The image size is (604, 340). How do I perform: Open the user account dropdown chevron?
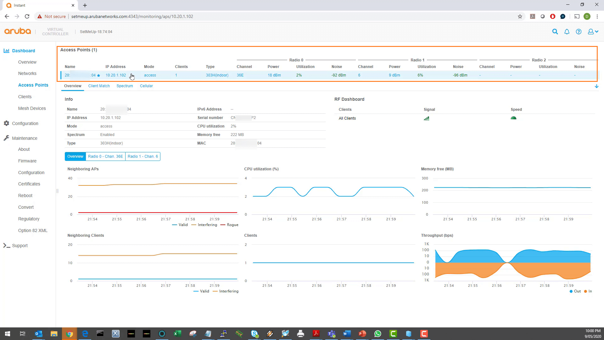click(x=596, y=31)
